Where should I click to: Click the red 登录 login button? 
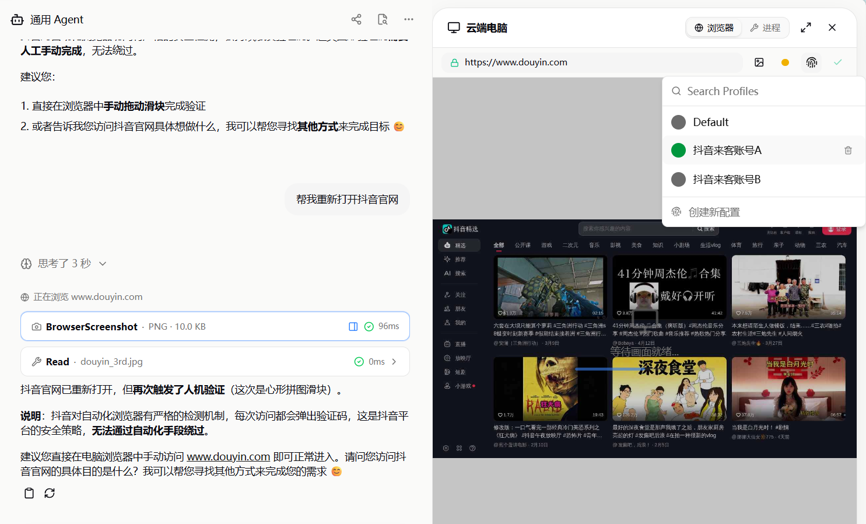(837, 230)
